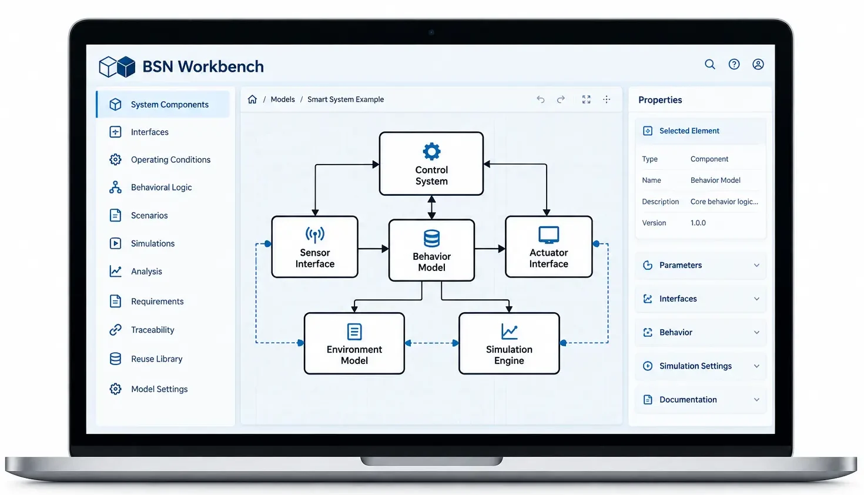Click the redo arrow in canvas toolbar
The height and width of the screenshot is (495, 864).
[561, 99]
